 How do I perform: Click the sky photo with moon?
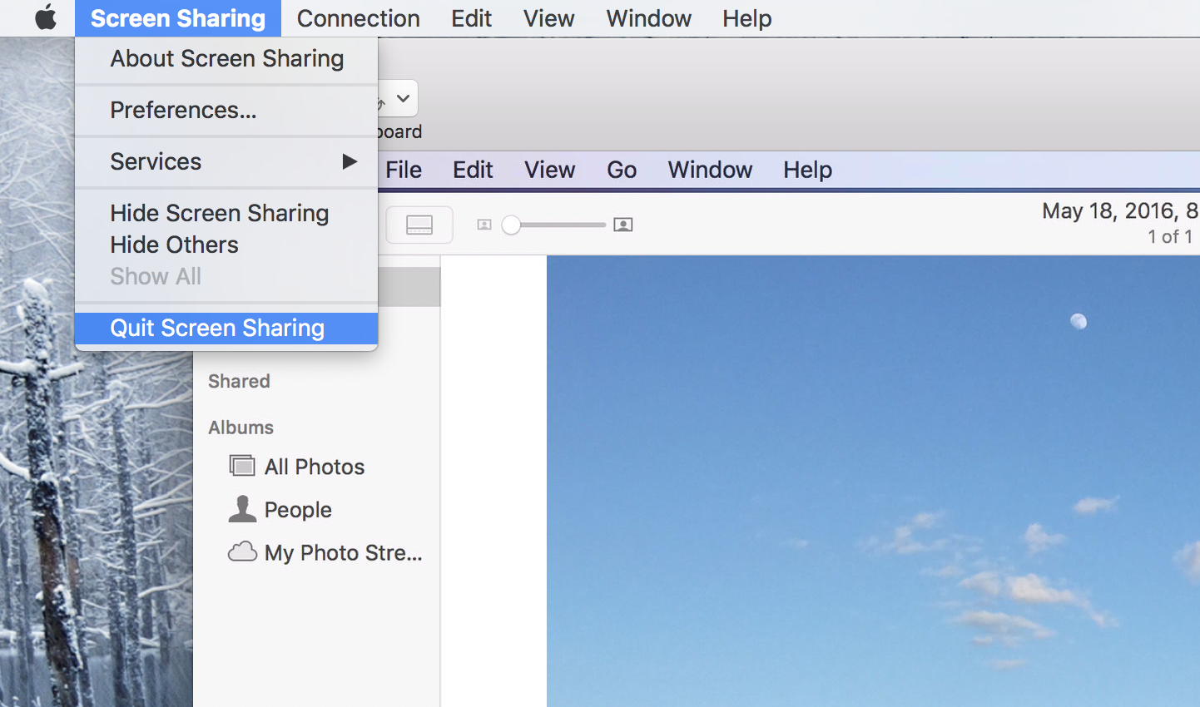tap(873, 481)
